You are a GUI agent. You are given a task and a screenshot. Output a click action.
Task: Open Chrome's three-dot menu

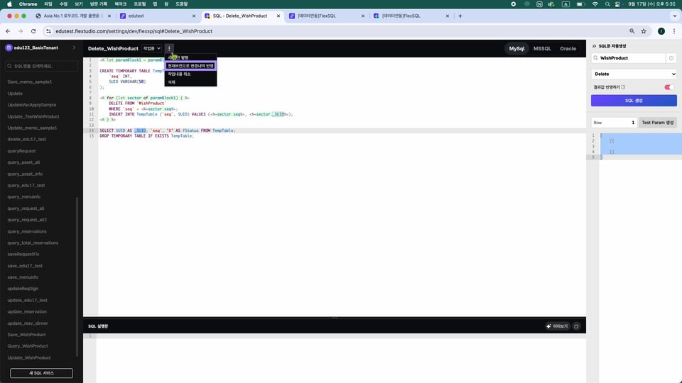[674, 31]
